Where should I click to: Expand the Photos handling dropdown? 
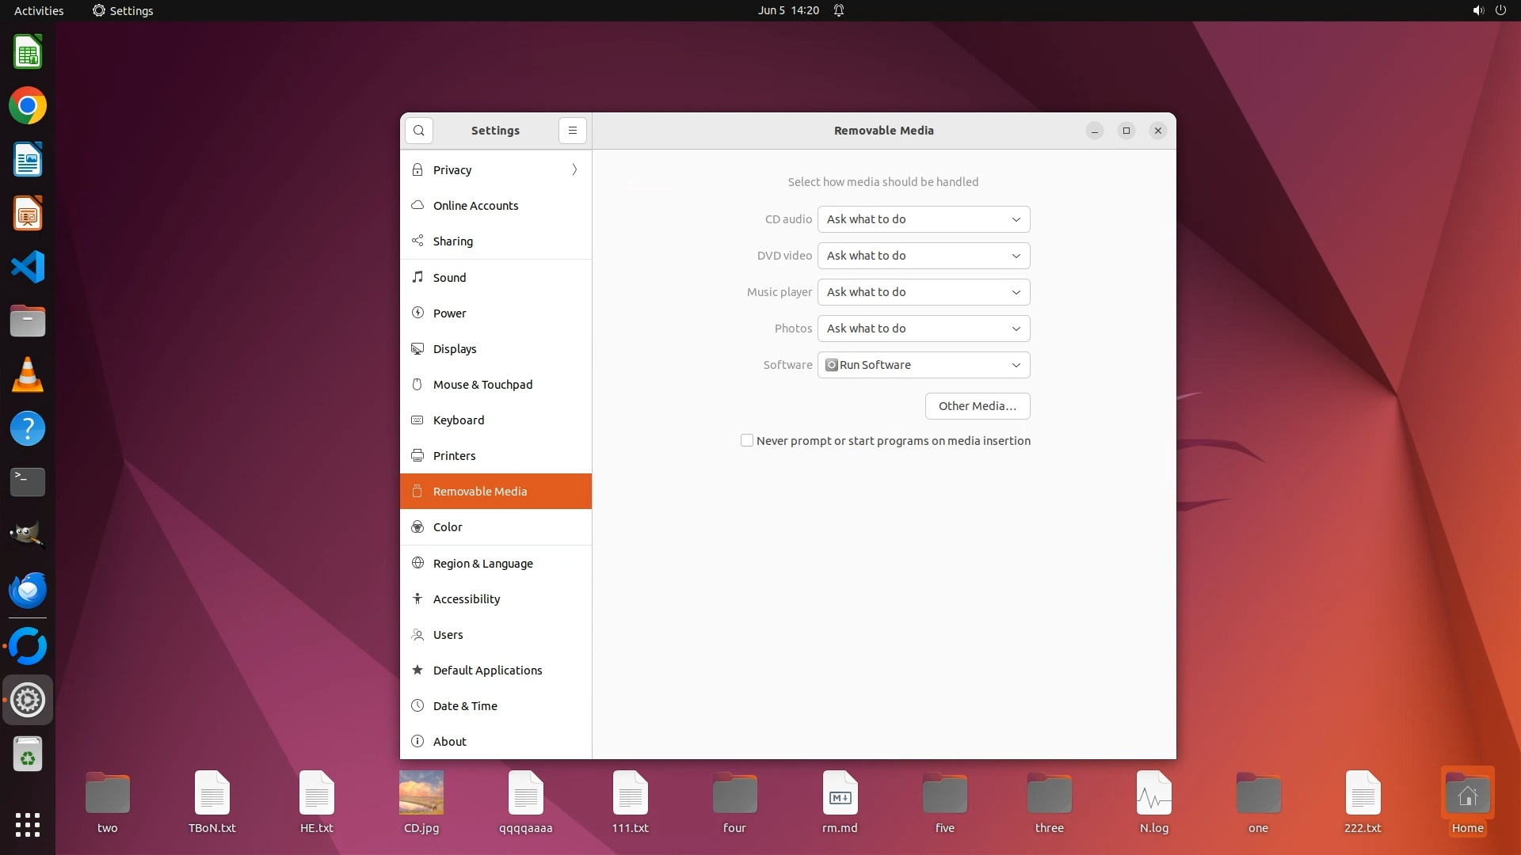pyautogui.click(x=924, y=329)
